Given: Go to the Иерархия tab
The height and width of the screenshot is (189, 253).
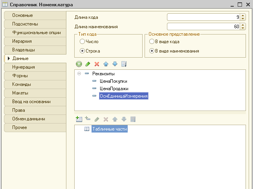Looking at the screenshot, I should [x=35, y=41].
